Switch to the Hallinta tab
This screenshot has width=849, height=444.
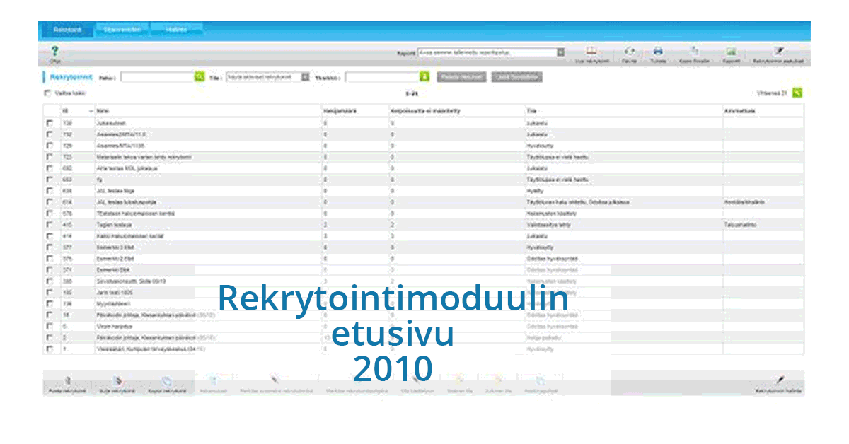coord(176,30)
